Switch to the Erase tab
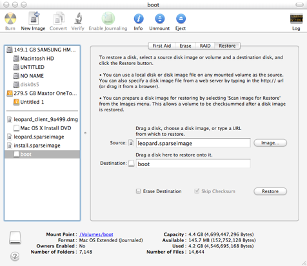This screenshot has width=307, height=266. (x=185, y=46)
